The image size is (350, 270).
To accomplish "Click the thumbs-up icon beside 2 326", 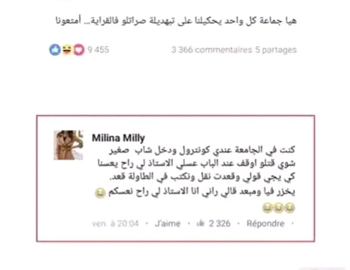I will point(200,223).
